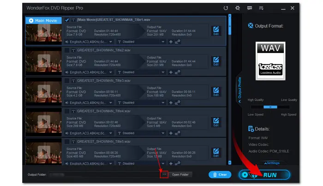The width and height of the screenshot is (323, 186).
Task: Click the Audio Codec PCM_S16LE text
Action: [269, 151]
